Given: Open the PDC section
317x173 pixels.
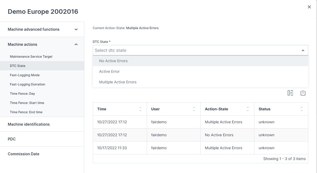Looking at the screenshot, I should click(12, 139).
